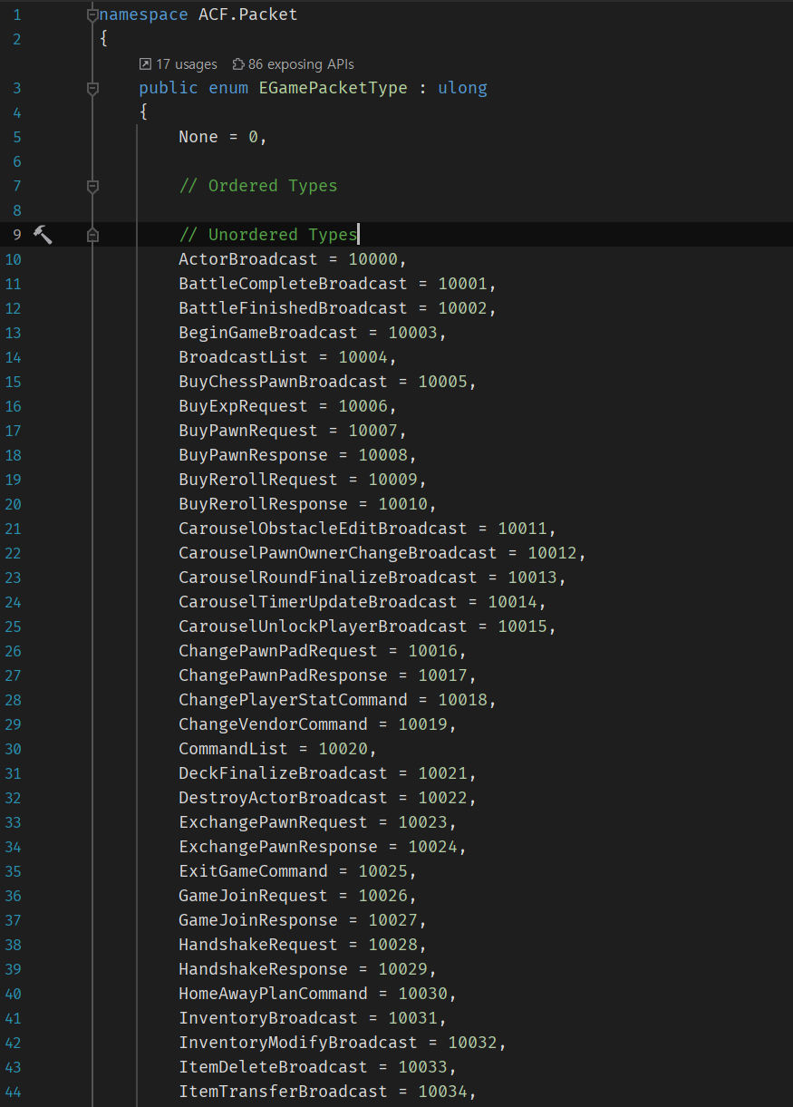Viewport: 793px width, 1107px height.
Task: Click BattleCompleteBroadcast enum member
Action: [293, 284]
